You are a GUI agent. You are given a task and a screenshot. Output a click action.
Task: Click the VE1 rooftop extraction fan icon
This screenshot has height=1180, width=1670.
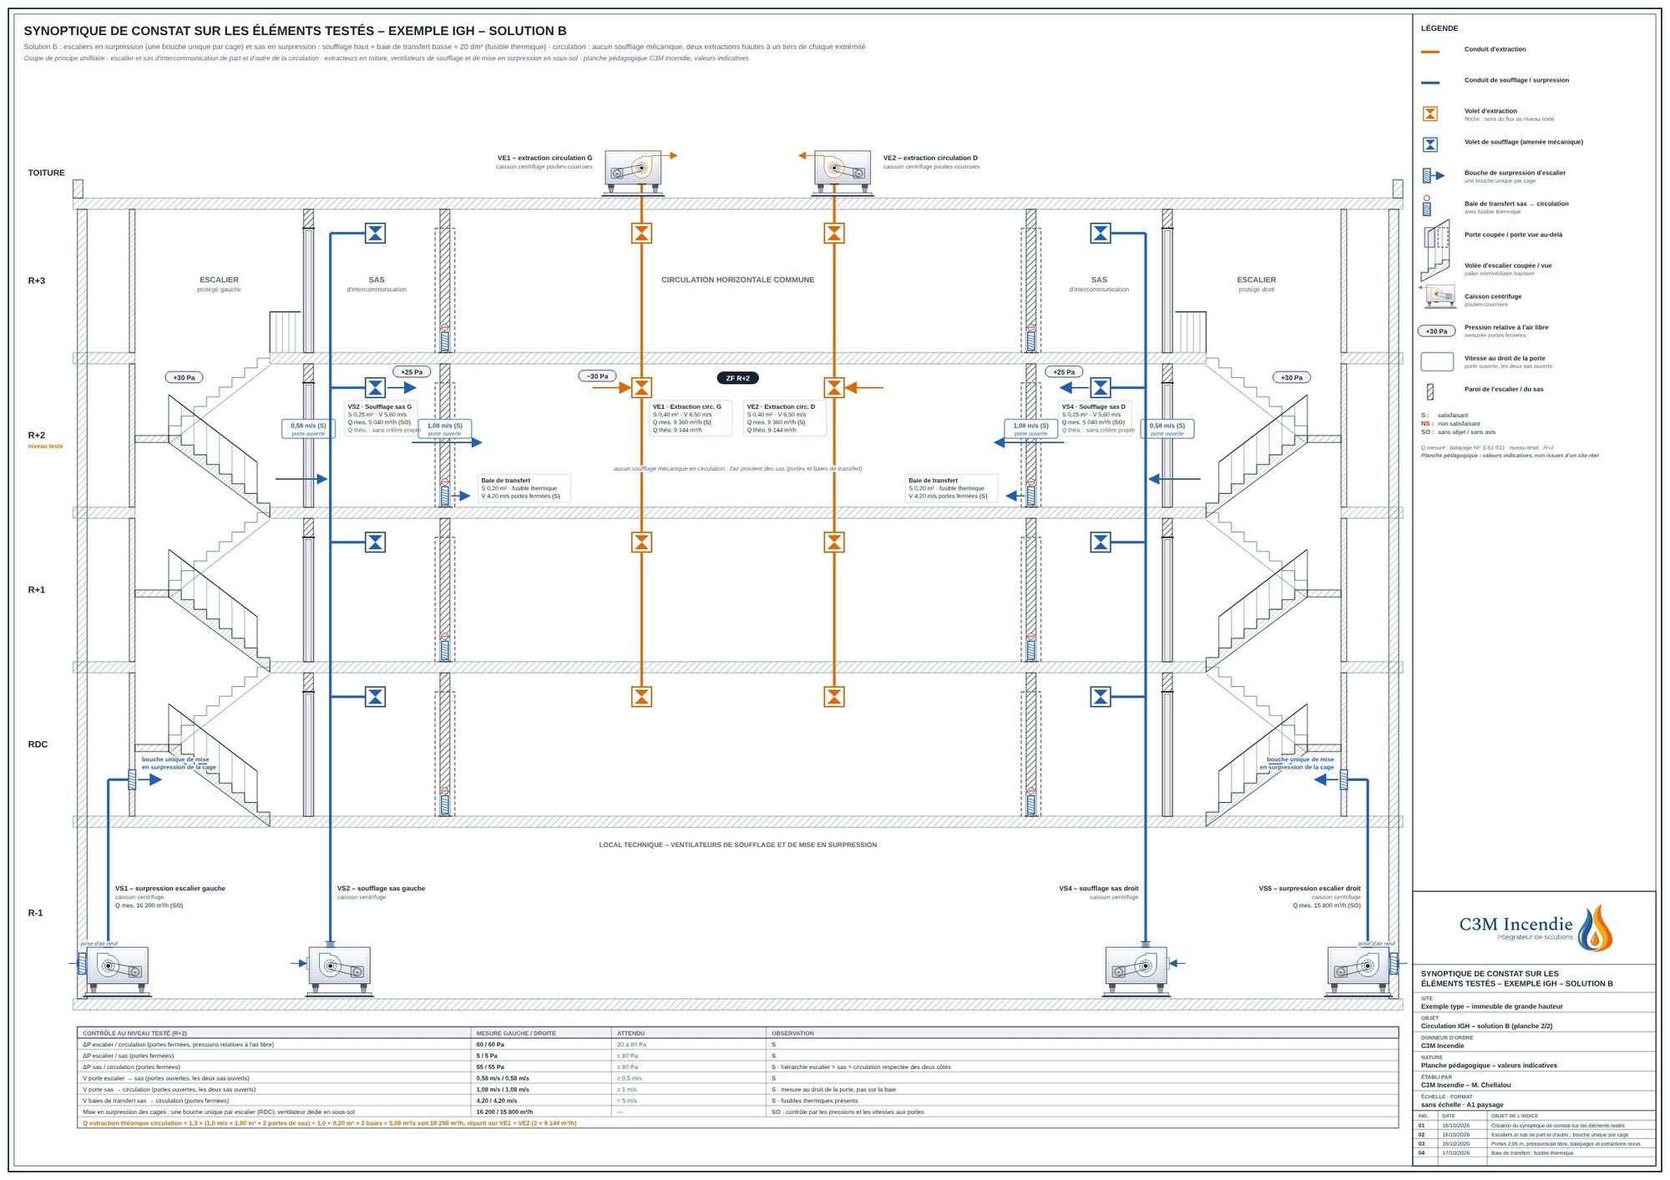click(x=634, y=172)
